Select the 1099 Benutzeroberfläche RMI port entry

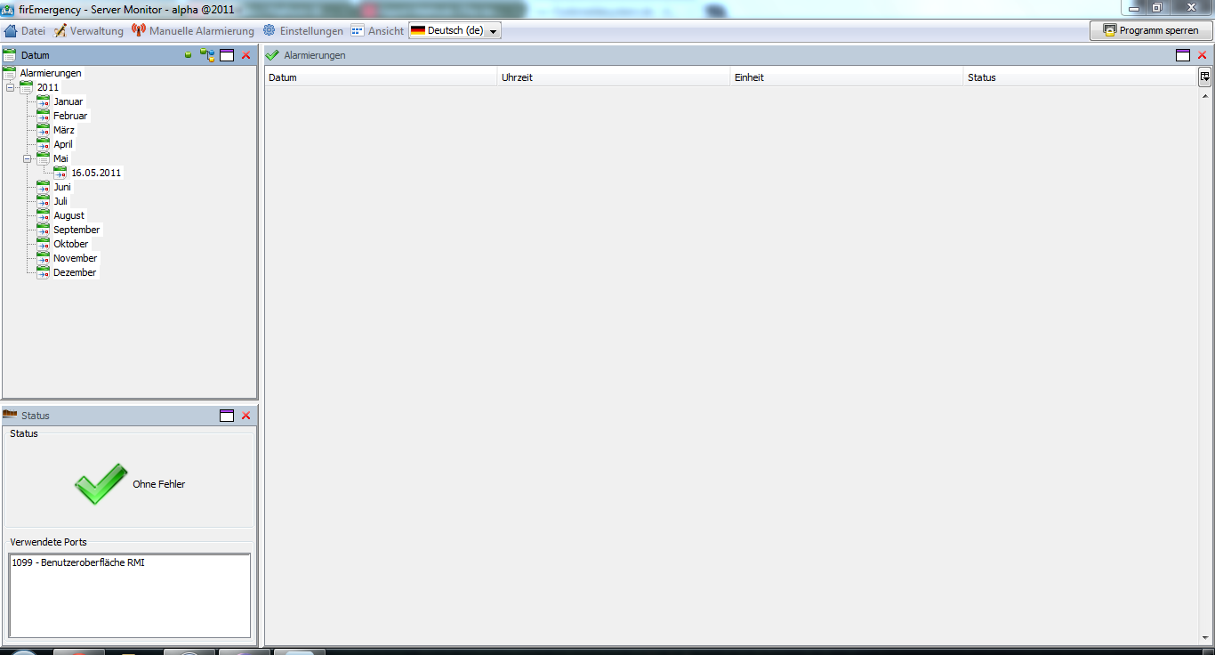tap(78, 562)
